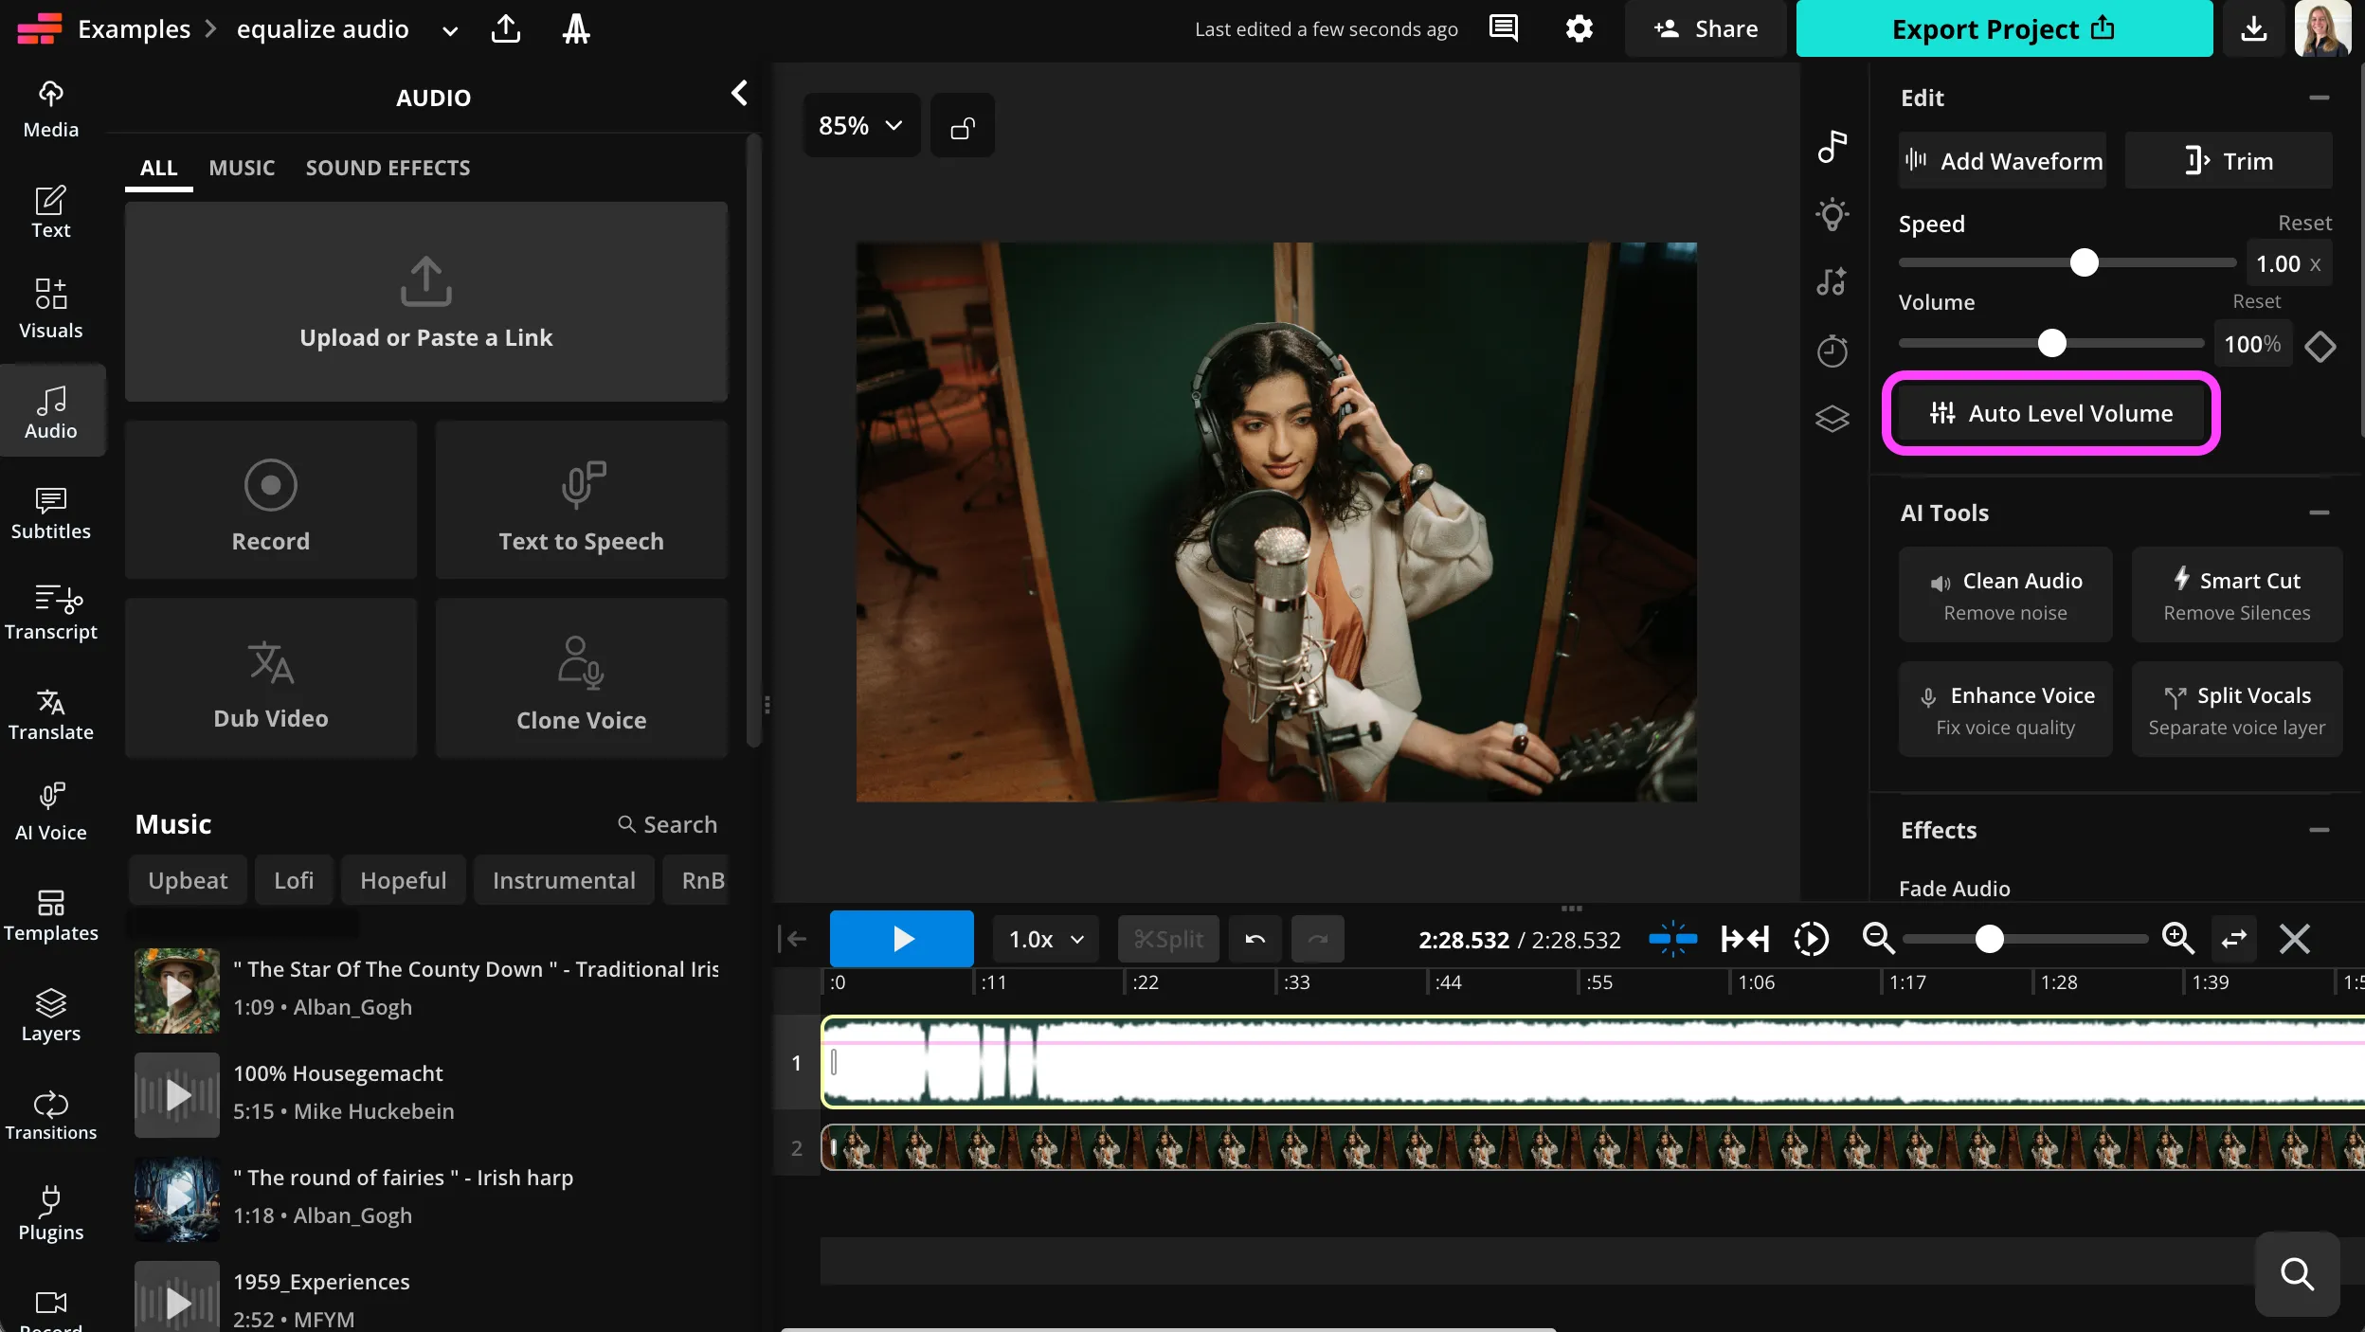Image resolution: width=2365 pixels, height=1332 pixels.
Task: Open the 85% zoom dropdown
Action: click(x=860, y=126)
